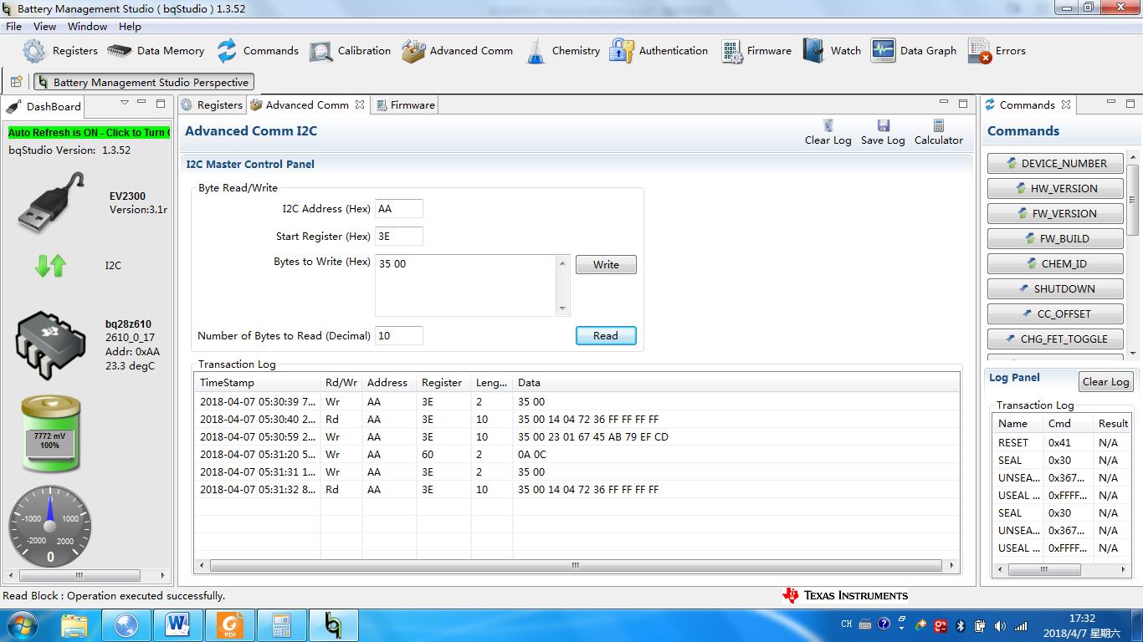
Task: Click the Write button
Action: coord(606,264)
